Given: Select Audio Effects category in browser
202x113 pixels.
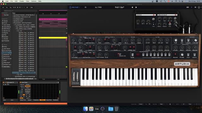Looking at the screenshot, I should pyautogui.click(x=6, y=27).
